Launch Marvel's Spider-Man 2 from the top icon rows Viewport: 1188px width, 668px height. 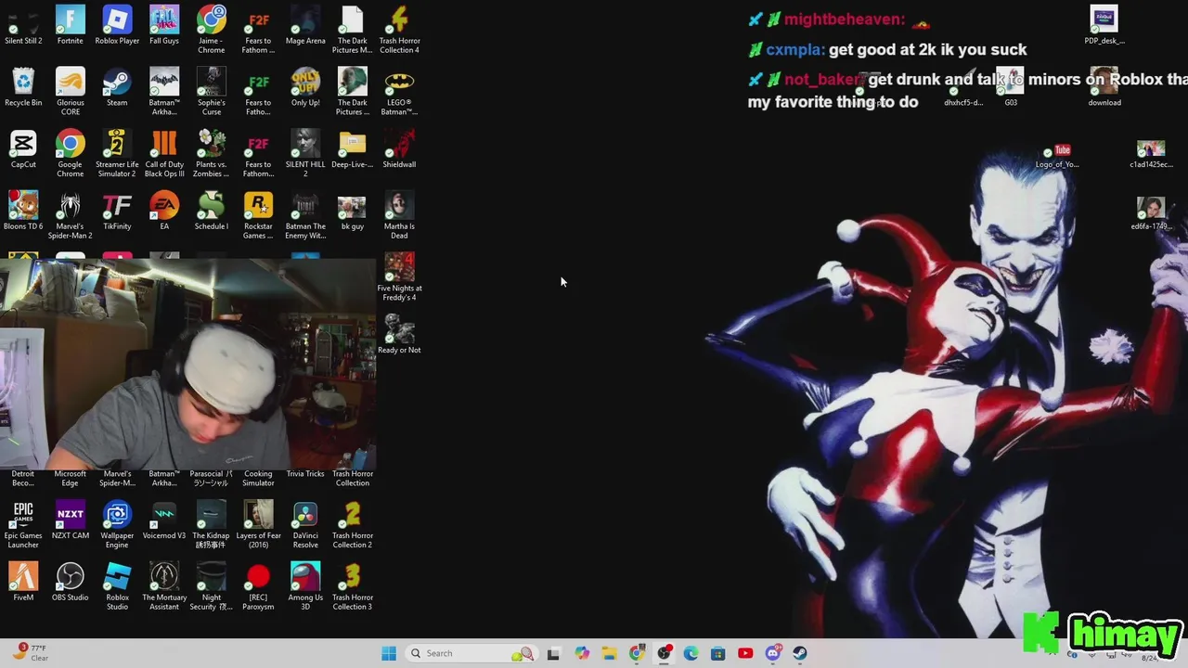pyautogui.click(x=71, y=216)
